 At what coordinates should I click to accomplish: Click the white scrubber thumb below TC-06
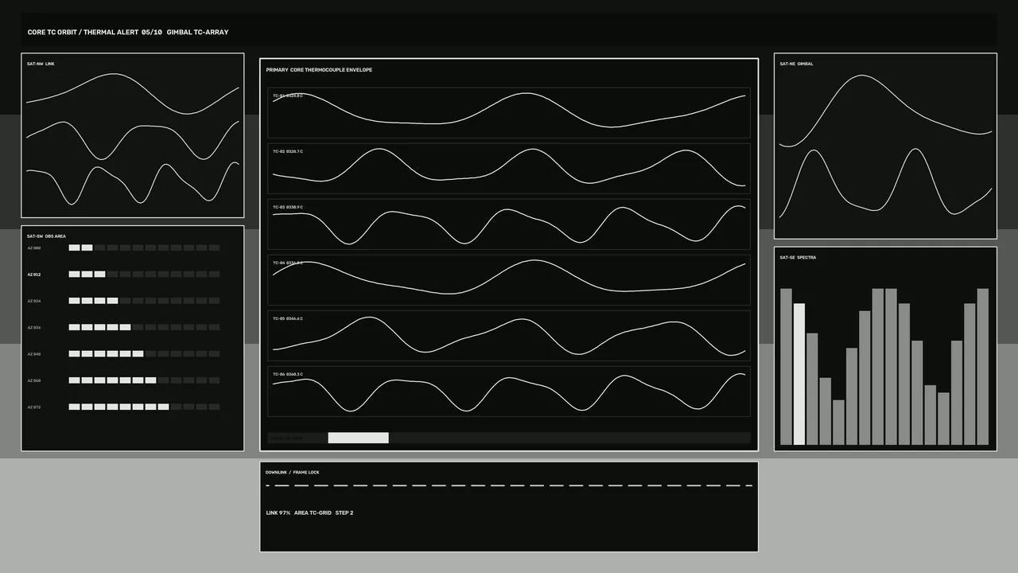[x=358, y=438]
